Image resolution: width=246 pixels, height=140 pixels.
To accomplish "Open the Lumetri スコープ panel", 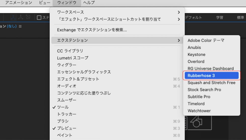I will pos(117,58).
